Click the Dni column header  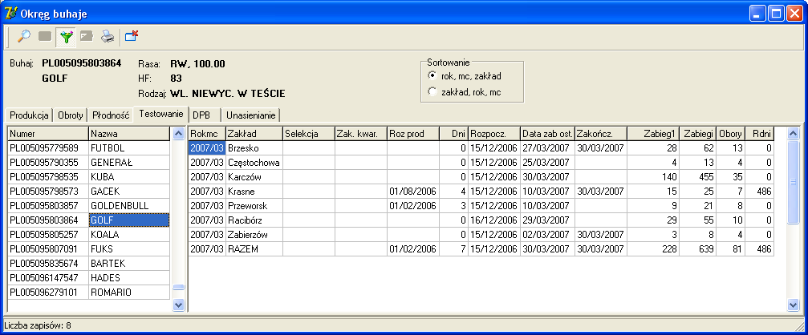[453, 134]
